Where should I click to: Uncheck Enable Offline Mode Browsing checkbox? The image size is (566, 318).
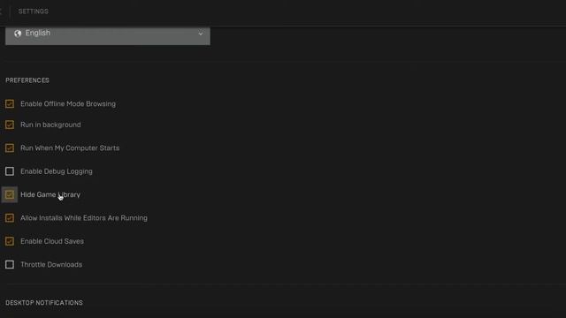tap(10, 104)
